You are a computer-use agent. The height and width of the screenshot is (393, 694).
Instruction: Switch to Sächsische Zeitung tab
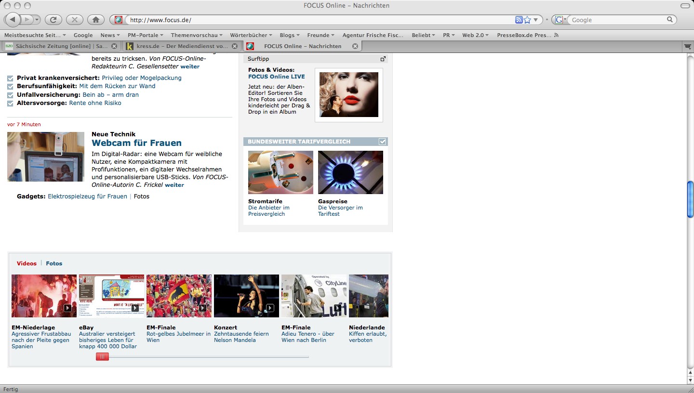click(61, 46)
